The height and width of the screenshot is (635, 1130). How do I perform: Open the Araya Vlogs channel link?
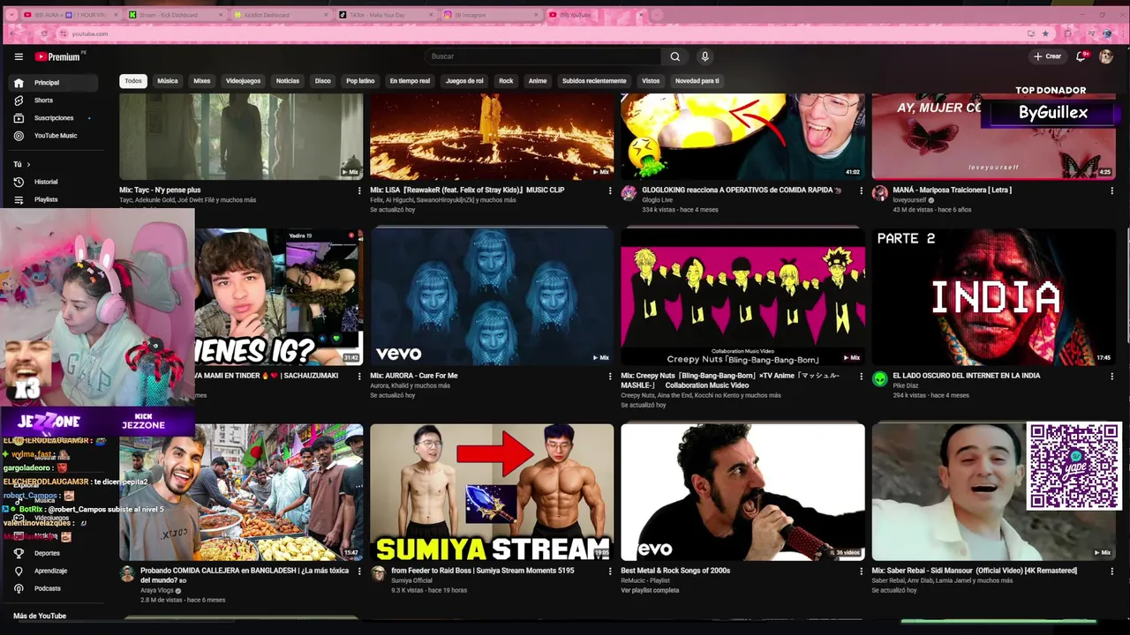tap(156, 590)
